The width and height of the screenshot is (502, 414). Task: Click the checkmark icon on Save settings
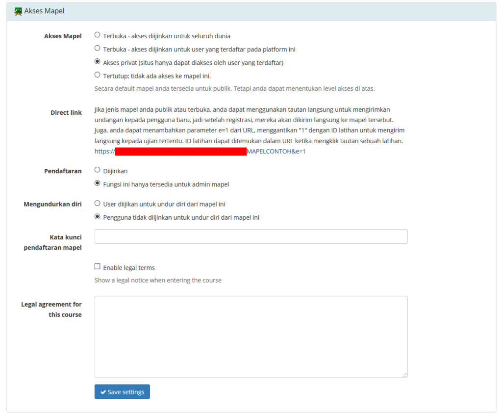[104, 391]
